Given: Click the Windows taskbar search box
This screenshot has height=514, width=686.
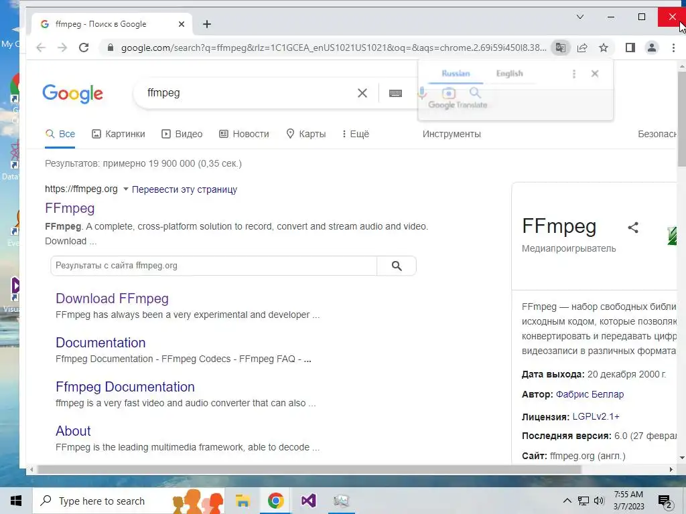Looking at the screenshot, I should point(129,501).
